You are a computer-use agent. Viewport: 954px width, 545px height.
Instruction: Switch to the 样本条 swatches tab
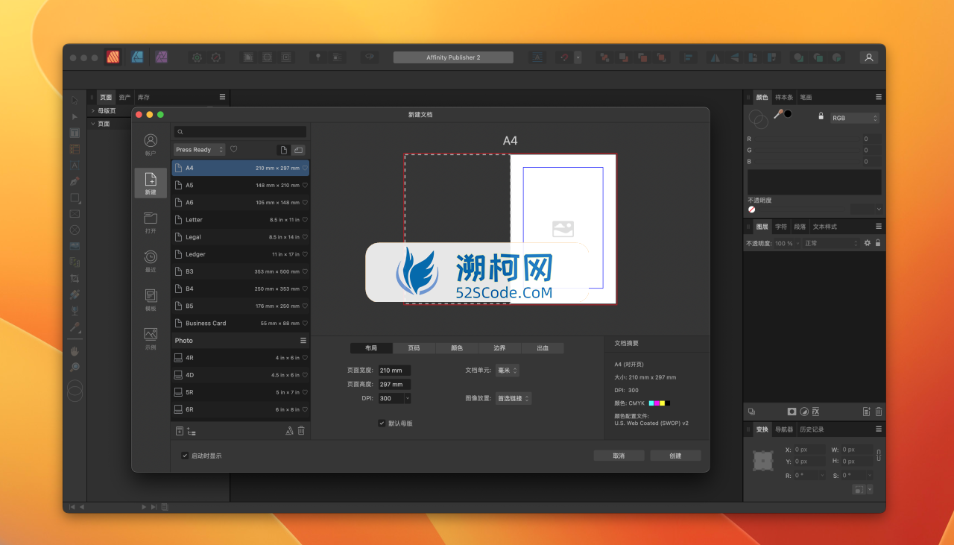(x=784, y=97)
